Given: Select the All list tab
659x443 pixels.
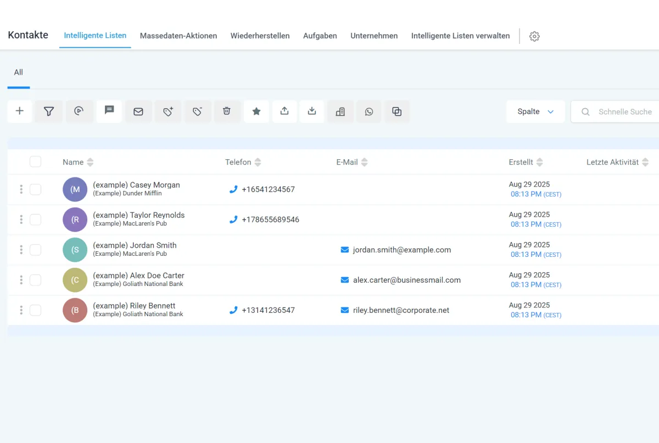Looking at the screenshot, I should pos(19,72).
